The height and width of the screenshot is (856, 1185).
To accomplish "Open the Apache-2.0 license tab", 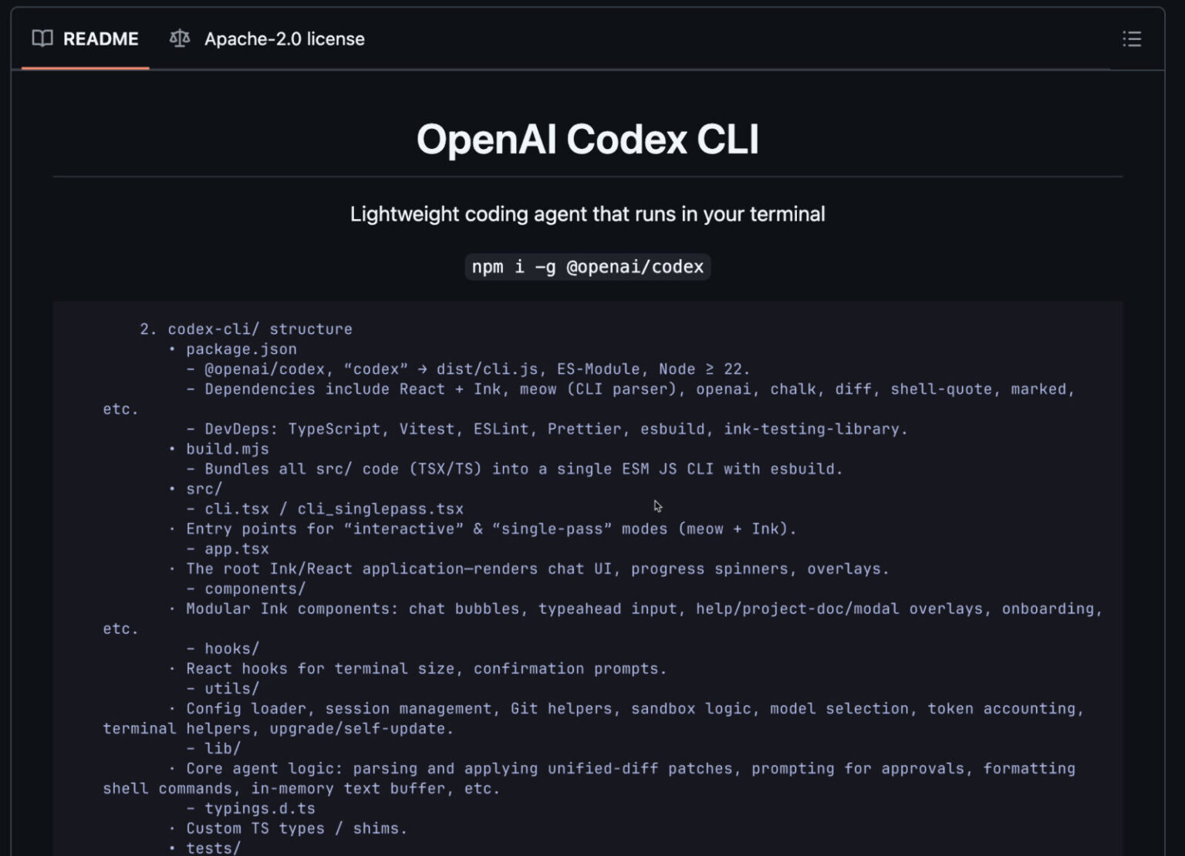I will pos(284,39).
